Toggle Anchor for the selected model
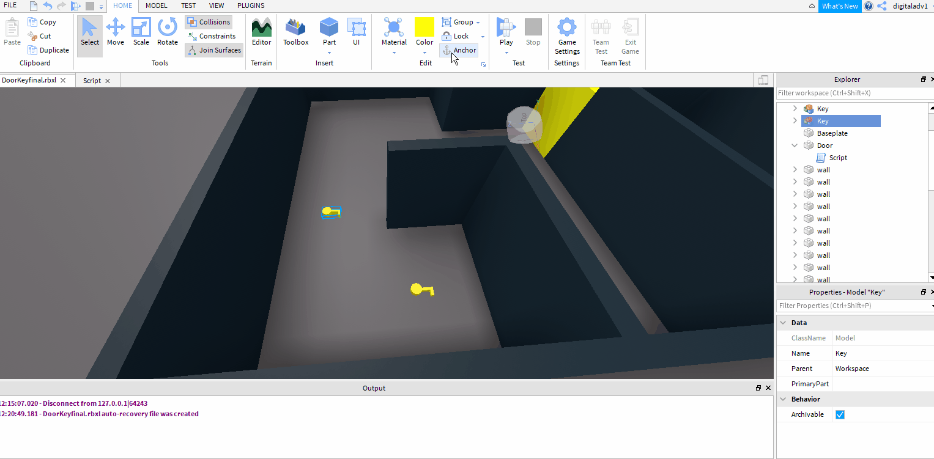Viewport: 934px width, 459px height. pos(459,50)
